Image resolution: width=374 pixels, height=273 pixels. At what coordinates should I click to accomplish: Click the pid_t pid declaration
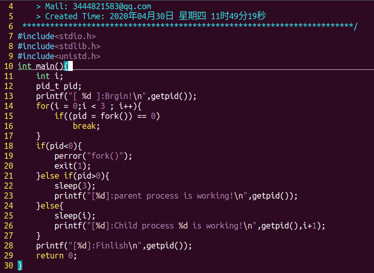coord(59,86)
